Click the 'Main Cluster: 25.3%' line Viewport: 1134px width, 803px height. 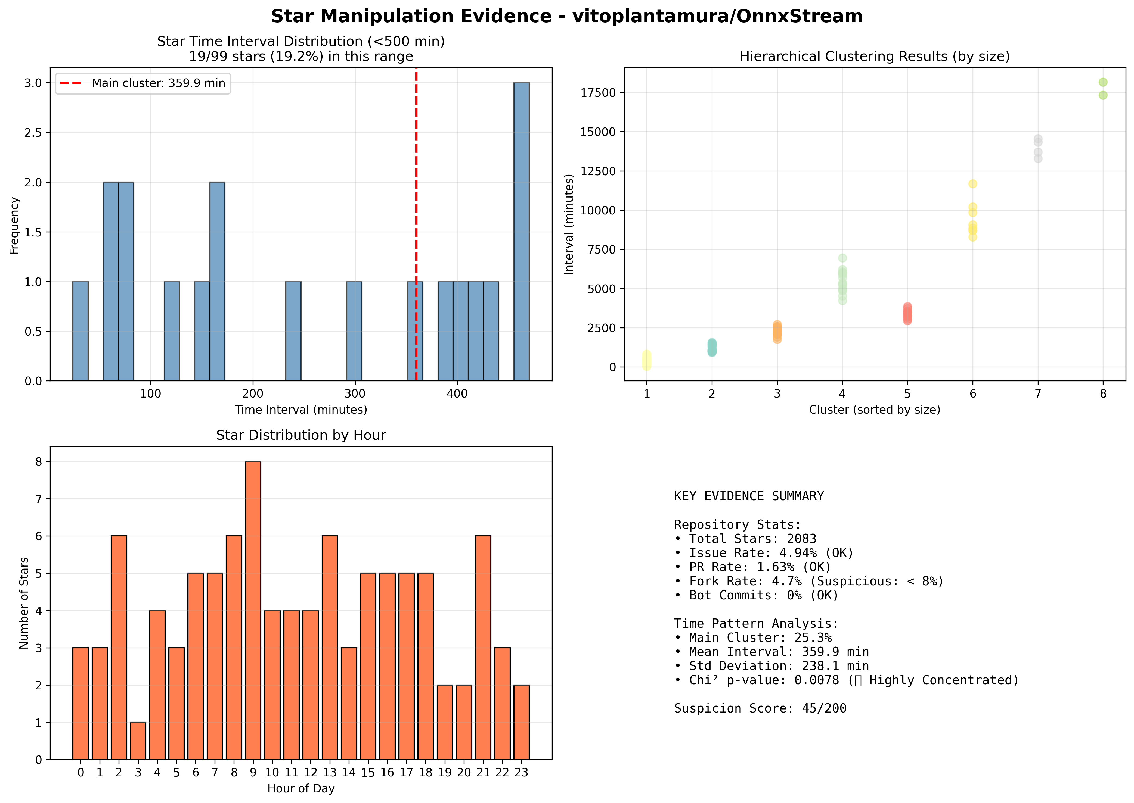(752, 638)
